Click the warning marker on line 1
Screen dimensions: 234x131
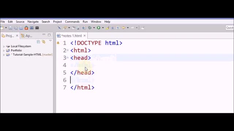pyautogui.click(x=58, y=43)
